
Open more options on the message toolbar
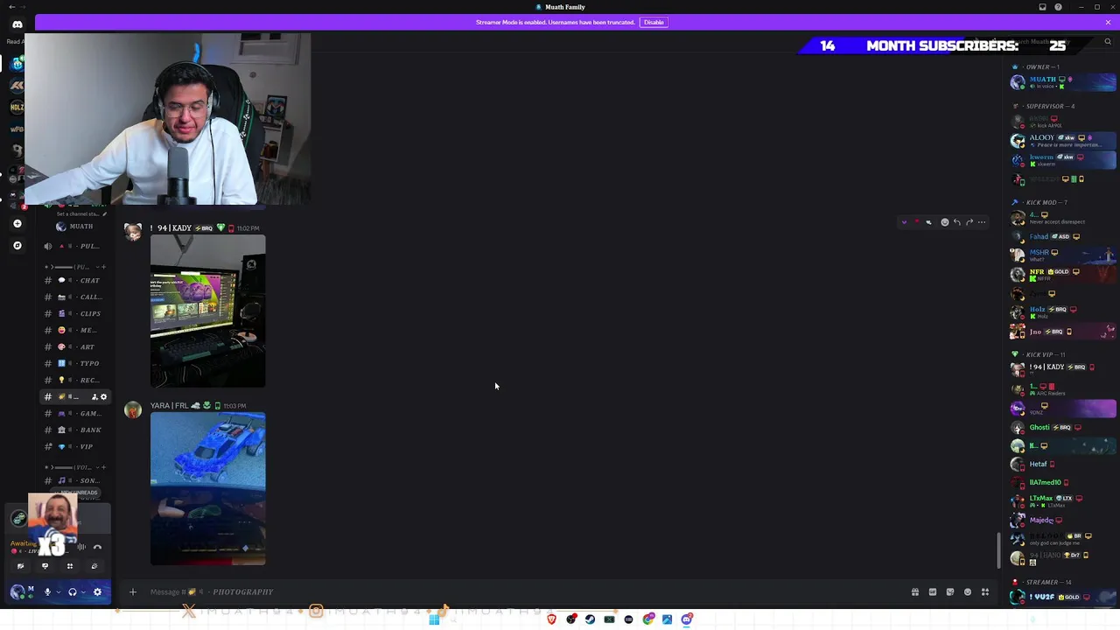982,222
